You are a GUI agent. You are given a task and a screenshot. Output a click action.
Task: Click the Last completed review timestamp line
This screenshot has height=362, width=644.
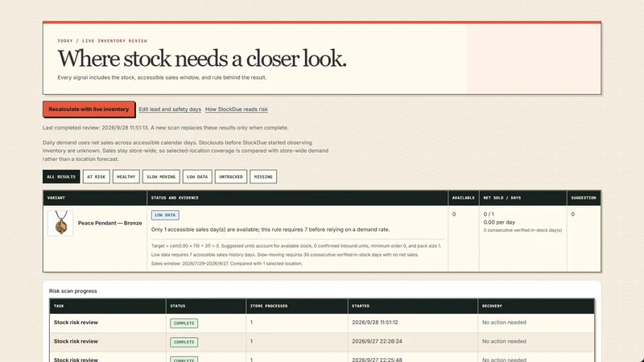click(x=166, y=128)
